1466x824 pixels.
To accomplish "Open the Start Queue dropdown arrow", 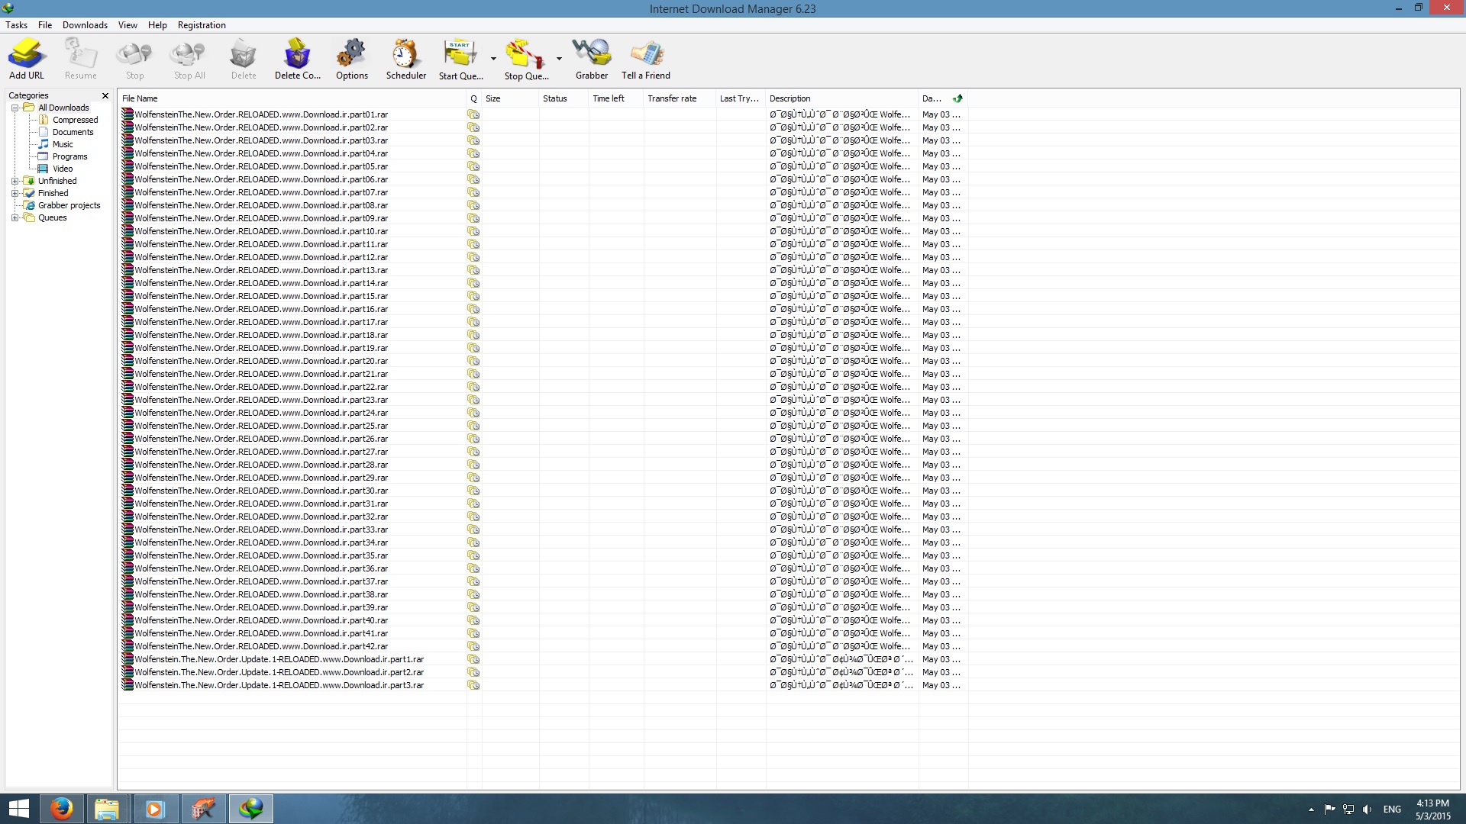I will click(x=493, y=59).
